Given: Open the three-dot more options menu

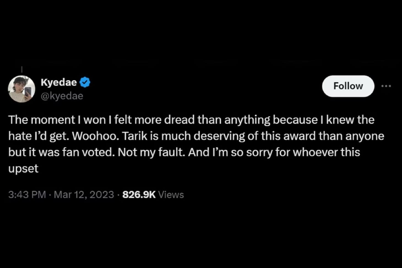Looking at the screenshot, I should tap(386, 86).
